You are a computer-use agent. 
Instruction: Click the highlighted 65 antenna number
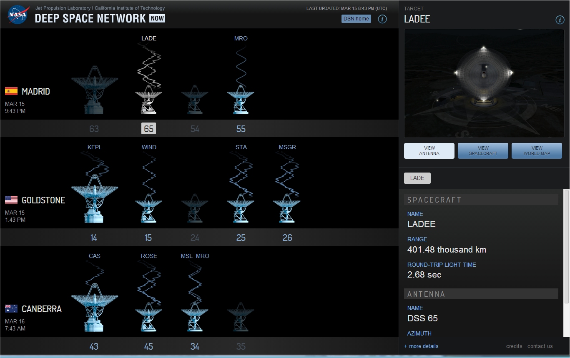148,129
